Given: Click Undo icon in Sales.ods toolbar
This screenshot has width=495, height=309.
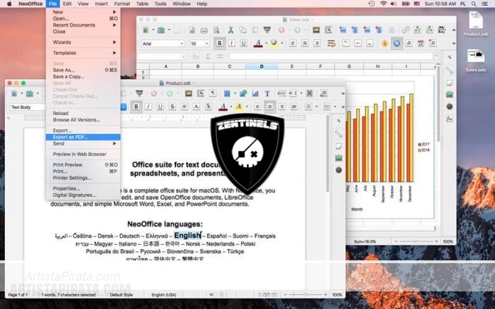Looking at the screenshot, I should coord(281,30).
